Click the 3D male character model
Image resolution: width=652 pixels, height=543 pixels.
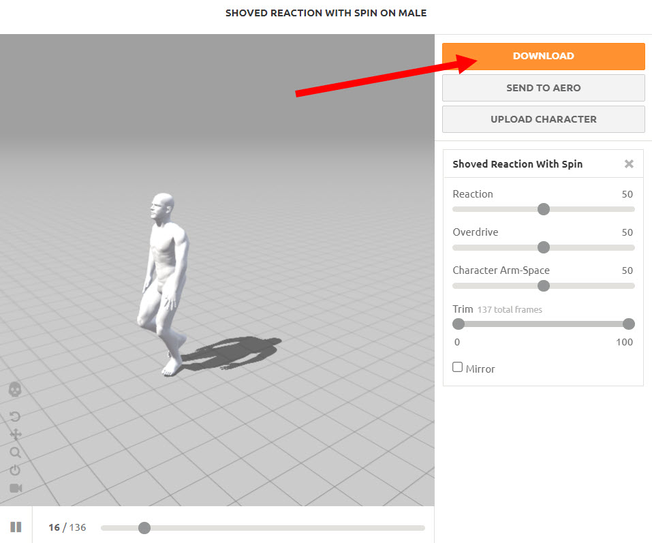coord(164,285)
